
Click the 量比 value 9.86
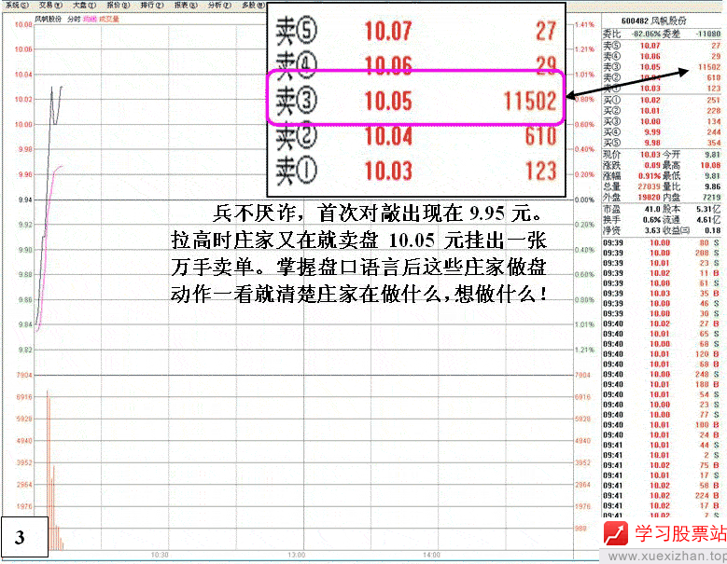pyautogui.click(x=713, y=186)
